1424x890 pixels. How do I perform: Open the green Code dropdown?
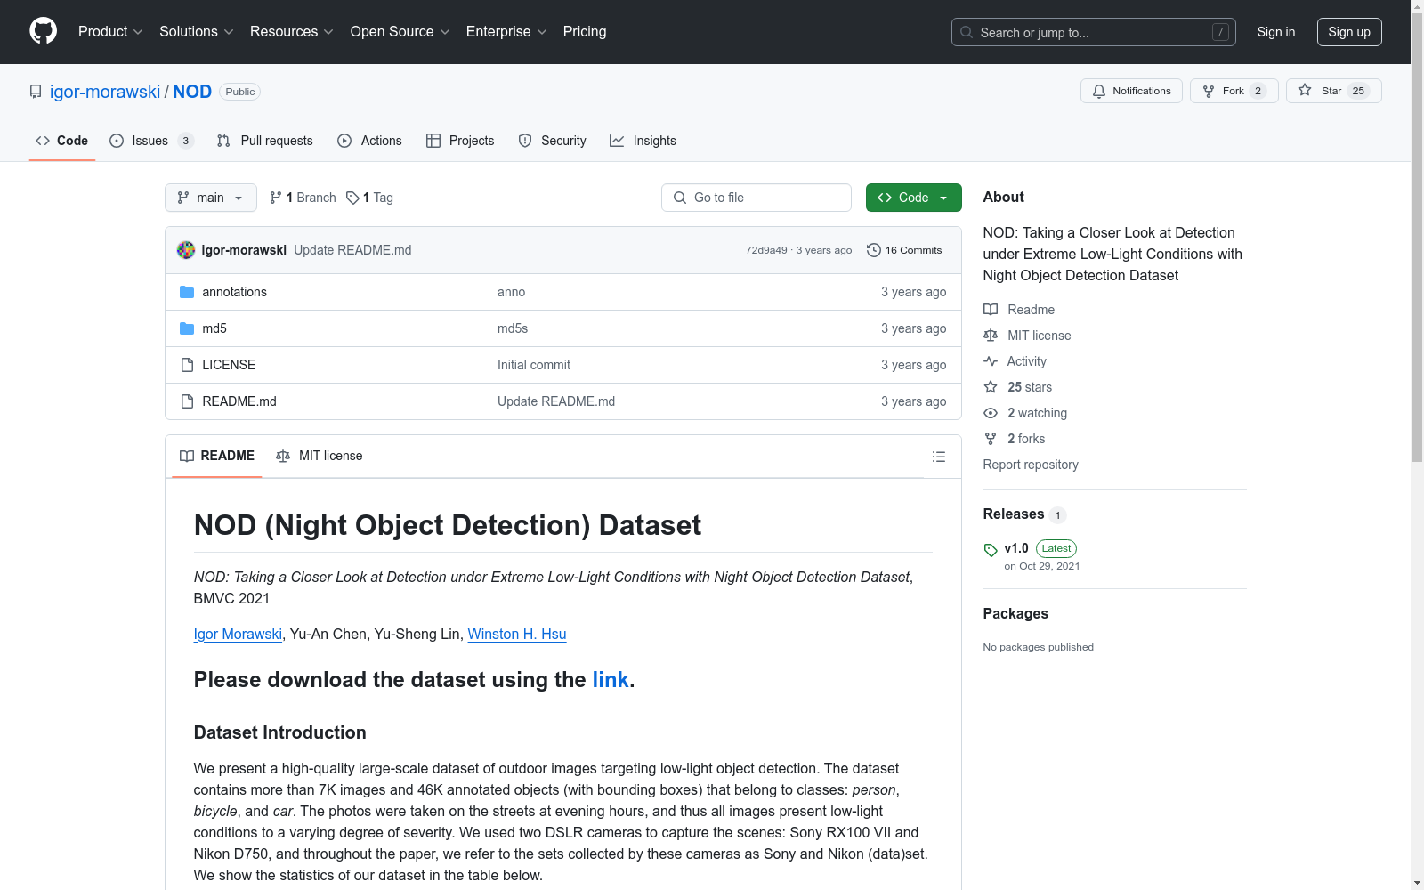(x=913, y=198)
